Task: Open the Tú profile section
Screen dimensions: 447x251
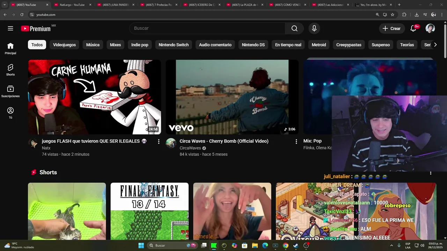Action: click(10, 113)
